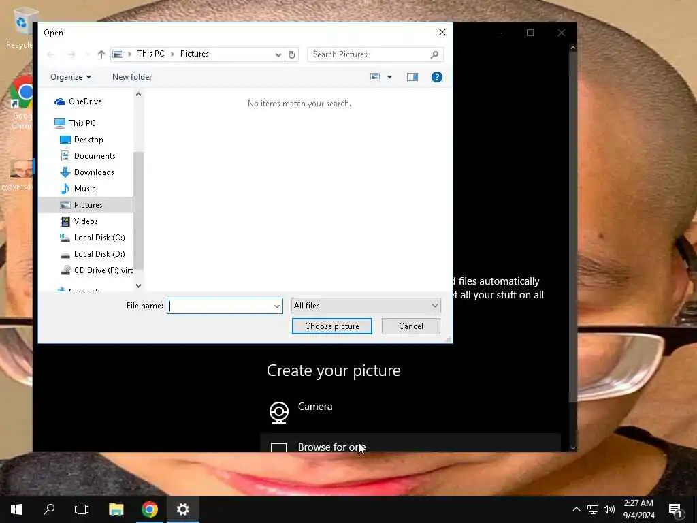
Task: Open the view options dropdown arrow
Action: pyautogui.click(x=389, y=77)
